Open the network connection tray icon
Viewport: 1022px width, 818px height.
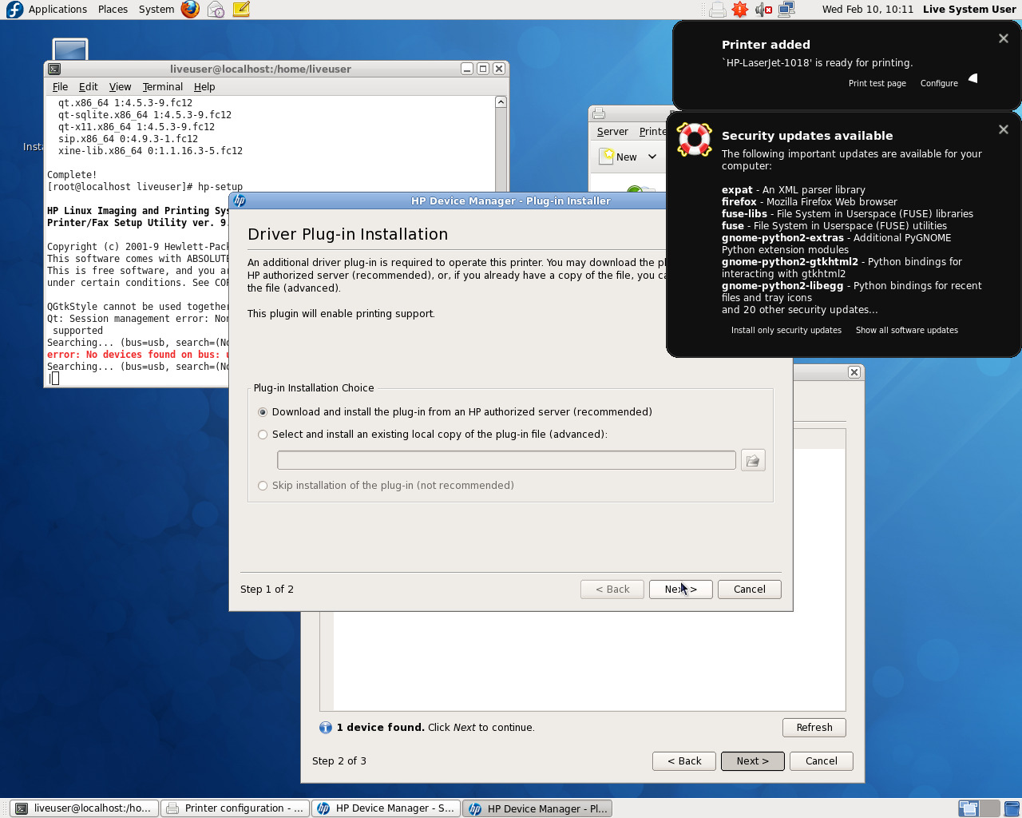click(x=786, y=10)
